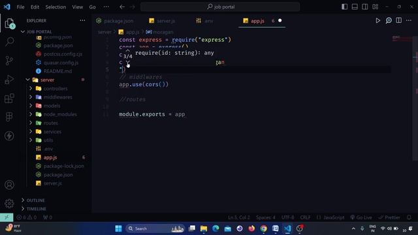This screenshot has height=235, width=418.
Task: Click the Run Code play icon
Action: [378, 20]
